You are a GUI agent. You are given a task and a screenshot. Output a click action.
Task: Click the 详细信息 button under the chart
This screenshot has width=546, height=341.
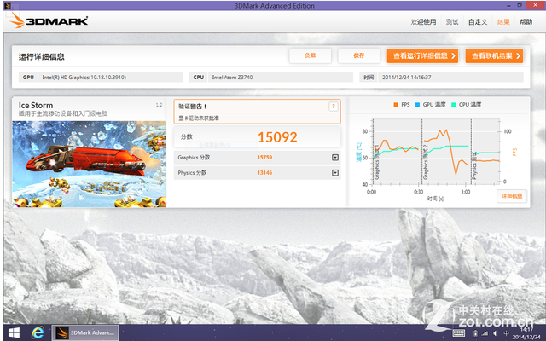[x=512, y=196]
